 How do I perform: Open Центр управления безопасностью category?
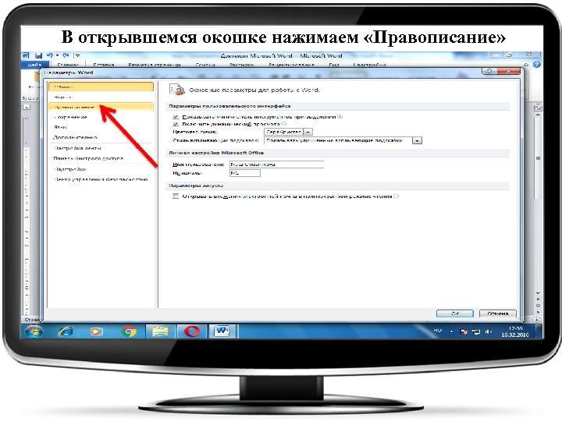coord(101,179)
